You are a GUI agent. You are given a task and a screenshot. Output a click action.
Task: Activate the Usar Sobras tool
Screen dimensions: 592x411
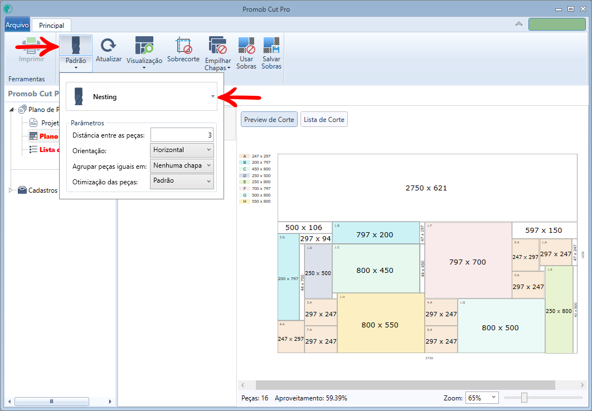tap(246, 45)
